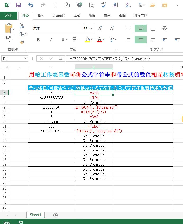Expand the underline style dropdown arrow
This screenshot has height=224, width=183.
click(67, 40)
